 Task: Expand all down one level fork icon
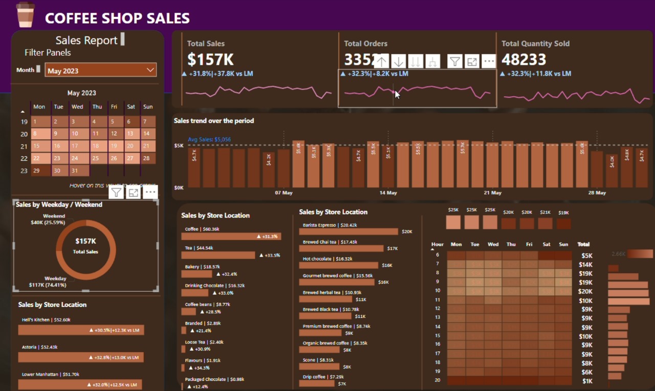(x=433, y=61)
